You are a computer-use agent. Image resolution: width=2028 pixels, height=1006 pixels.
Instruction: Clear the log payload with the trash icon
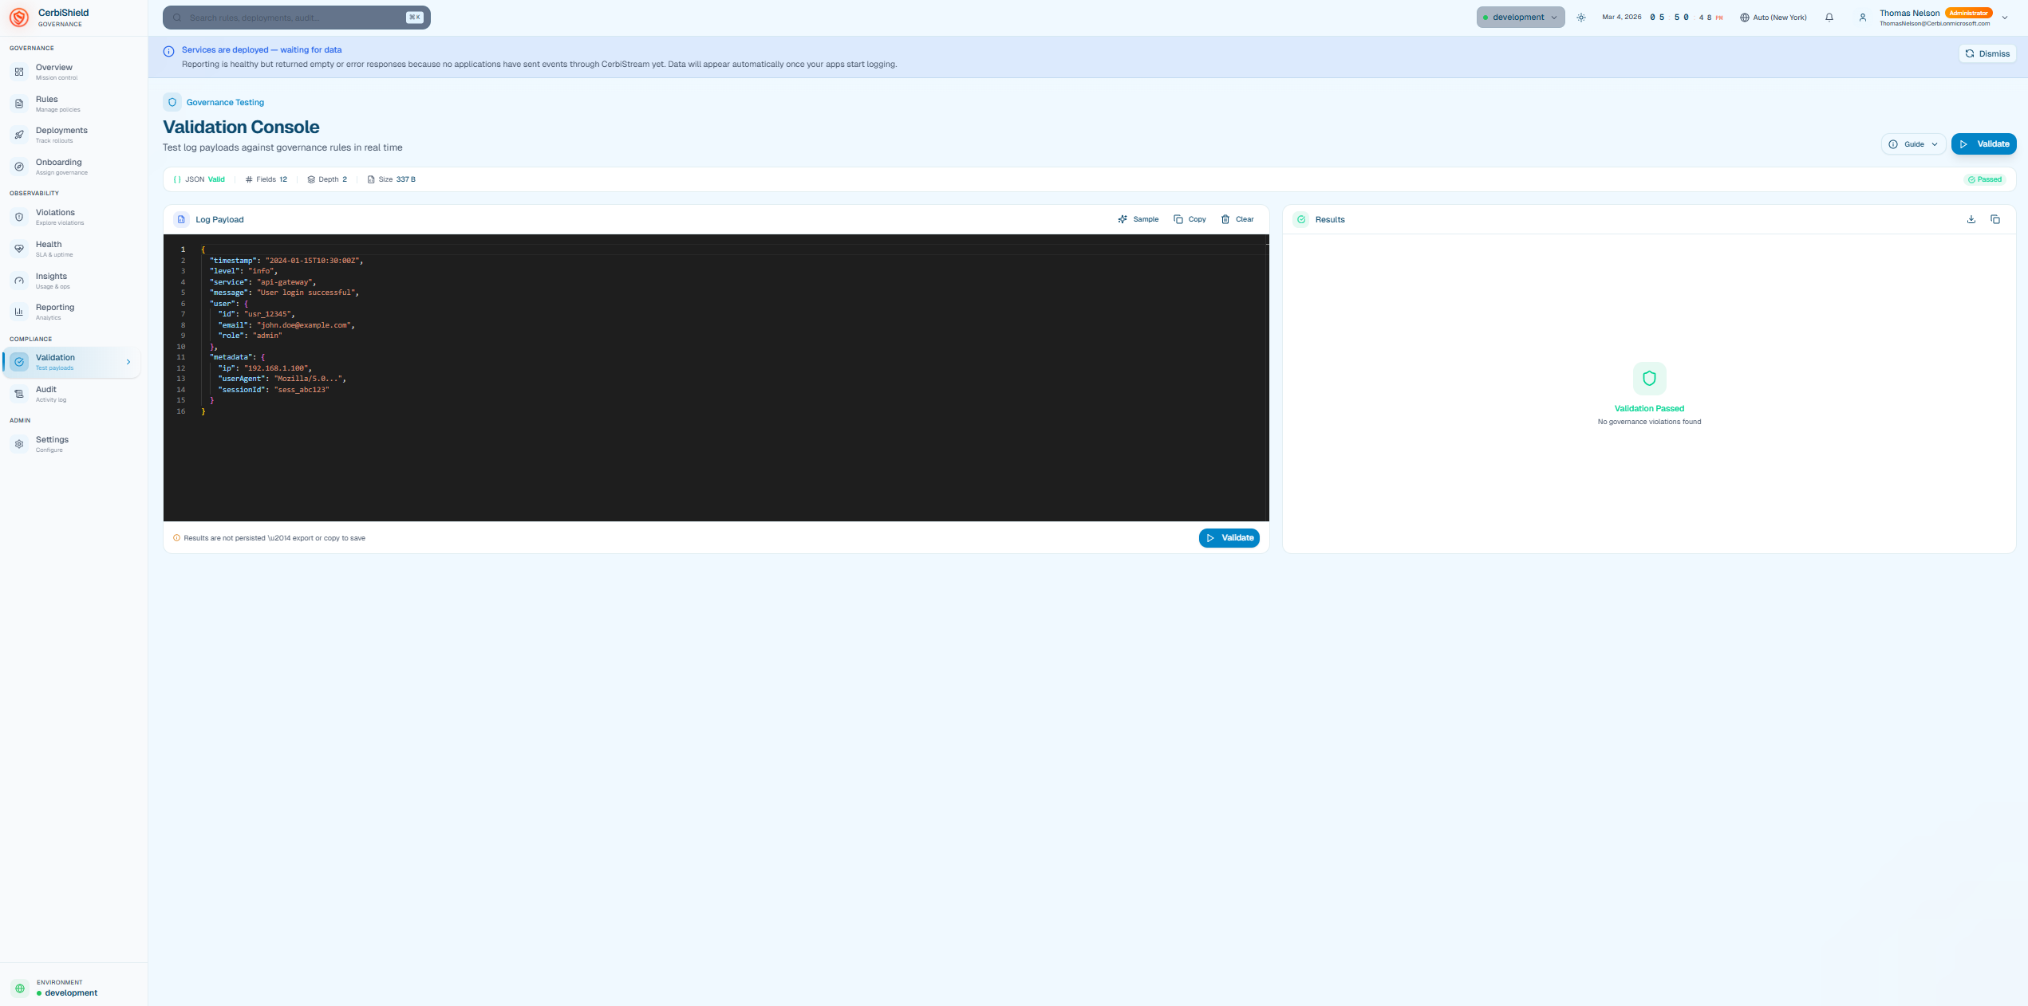(x=1225, y=219)
